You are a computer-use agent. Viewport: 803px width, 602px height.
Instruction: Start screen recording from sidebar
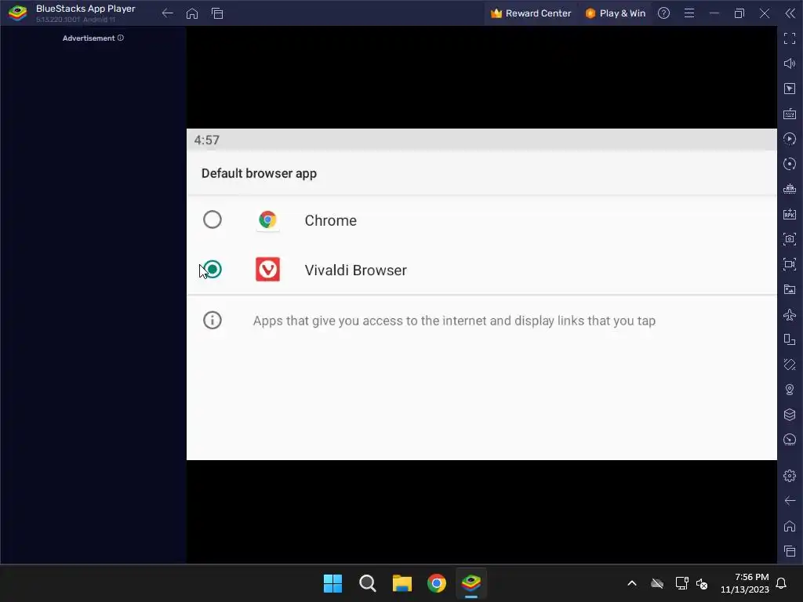click(x=790, y=264)
